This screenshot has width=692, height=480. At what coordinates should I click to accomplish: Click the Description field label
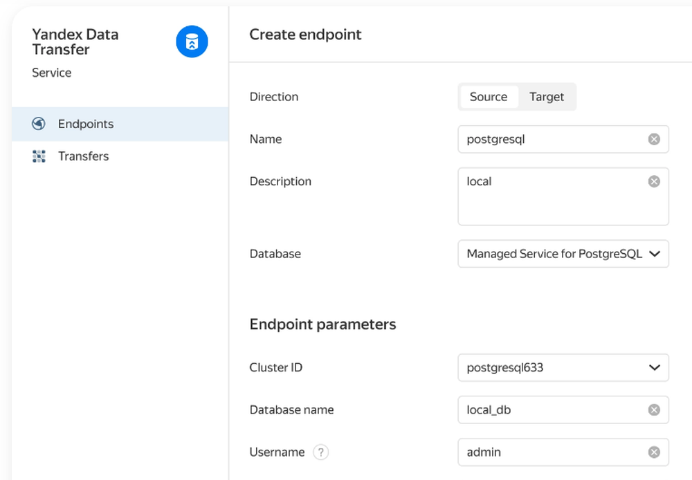pyautogui.click(x=280, y=181)
